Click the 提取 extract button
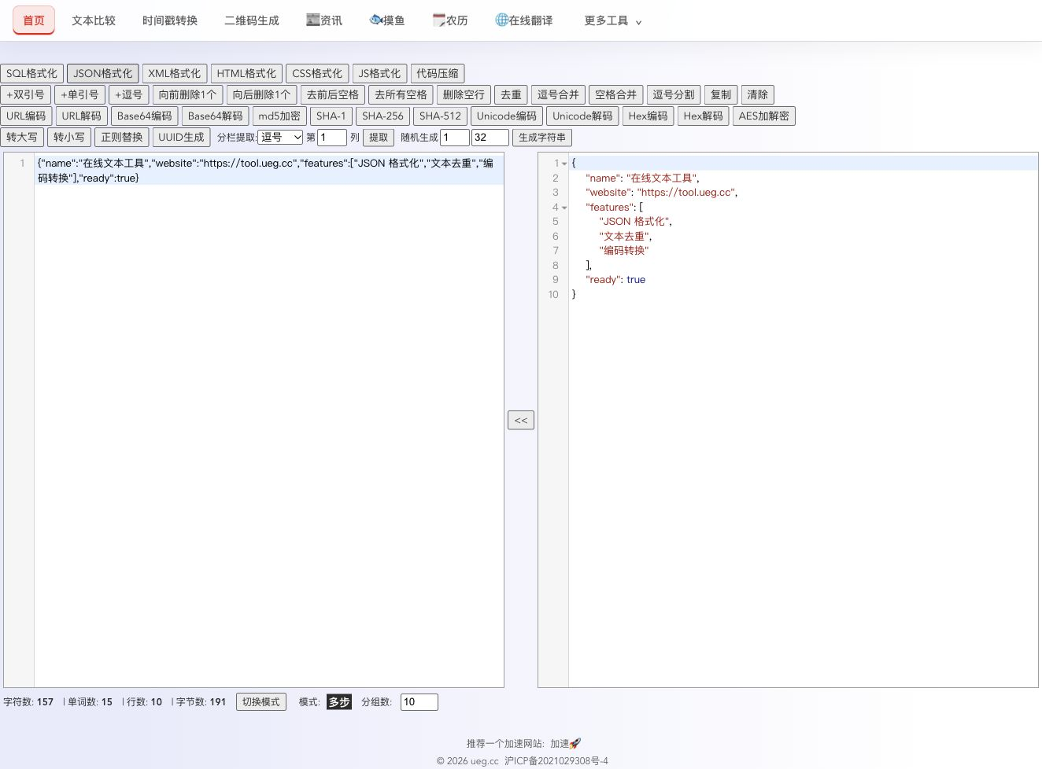The width and height of the screenshot is (1042, 769). 379,137
